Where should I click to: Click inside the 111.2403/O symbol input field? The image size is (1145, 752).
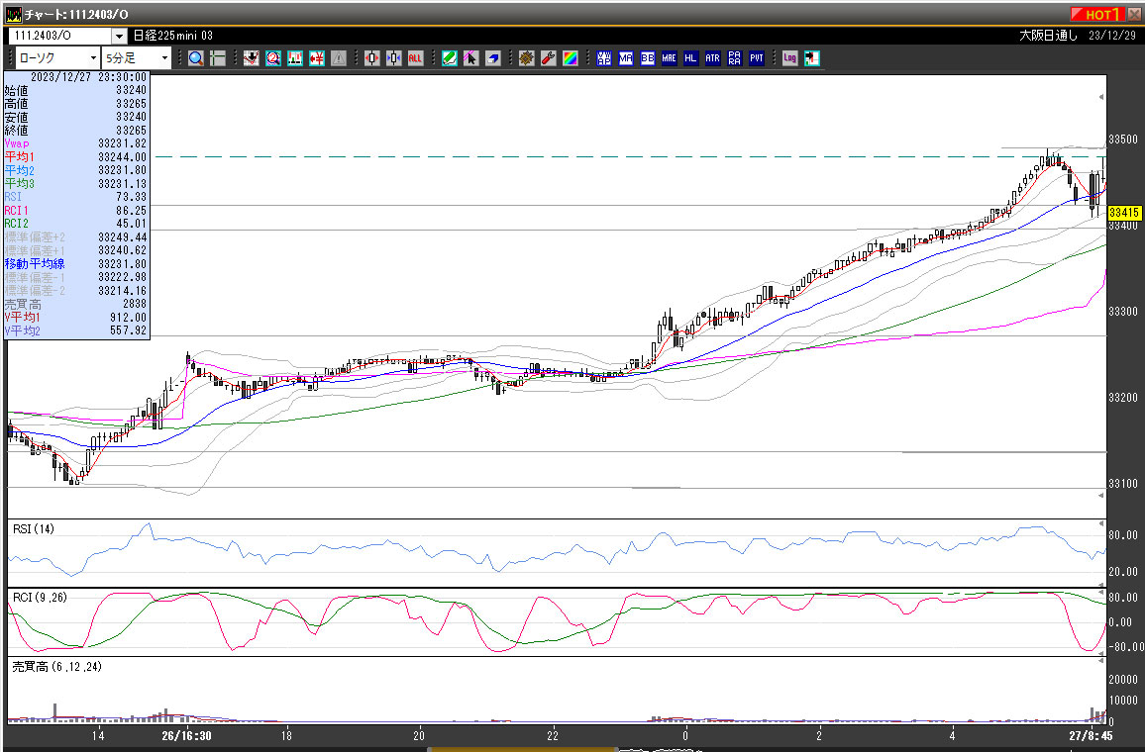[x=59, y=36]
